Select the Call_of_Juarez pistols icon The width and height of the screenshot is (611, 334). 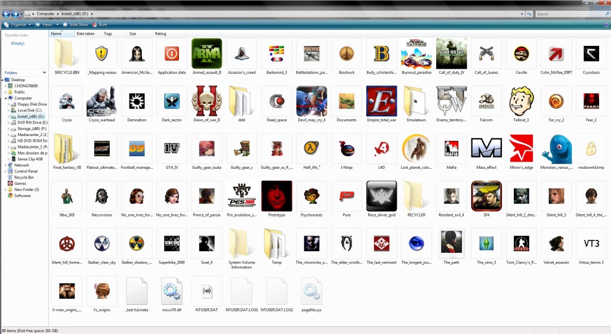[486, 54]
